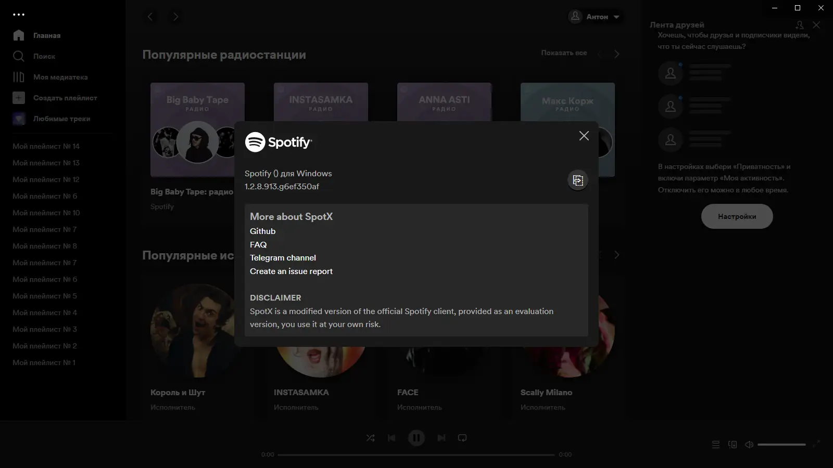This screenshot has width=833, height=468.
Task: Open playlist Мой плейлист № 4
Action: [x=44, y=313]
